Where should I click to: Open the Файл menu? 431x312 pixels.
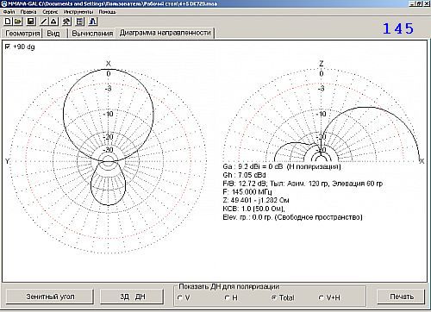9,12
